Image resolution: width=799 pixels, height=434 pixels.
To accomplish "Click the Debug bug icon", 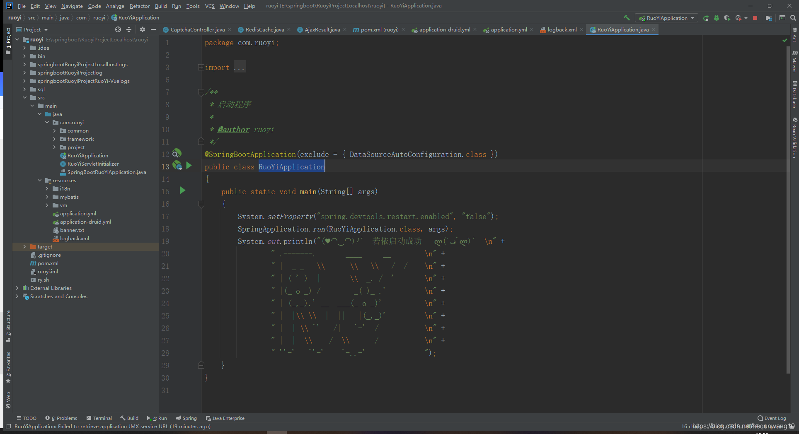I will point(717,18).
